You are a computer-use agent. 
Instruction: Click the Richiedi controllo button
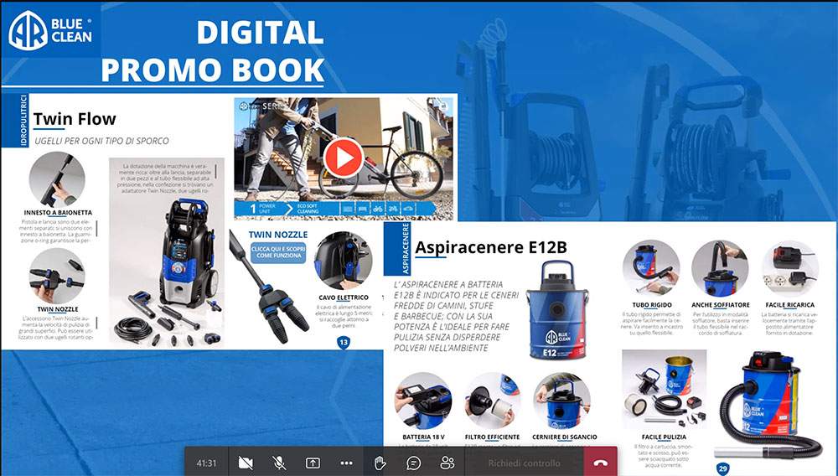pos(524,463)
